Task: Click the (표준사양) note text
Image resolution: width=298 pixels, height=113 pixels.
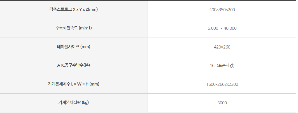Action: click(226, 66)
